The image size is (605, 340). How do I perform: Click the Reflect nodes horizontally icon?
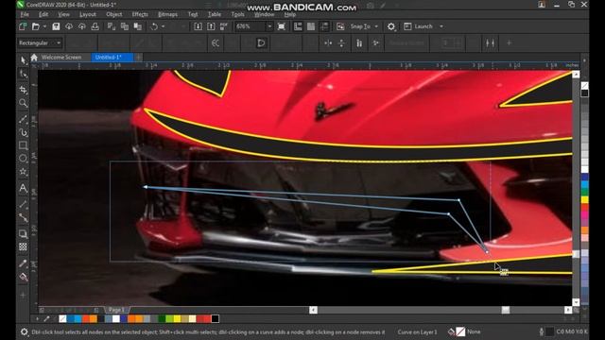(x=328, y=42)
